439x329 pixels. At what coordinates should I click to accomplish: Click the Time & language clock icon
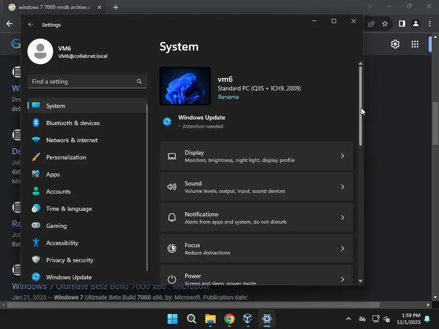[36, 209]
